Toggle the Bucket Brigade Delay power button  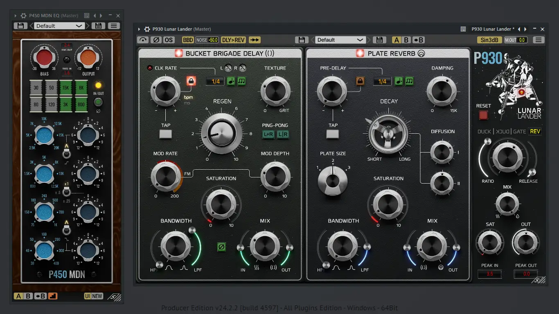[x=178, y=53]
